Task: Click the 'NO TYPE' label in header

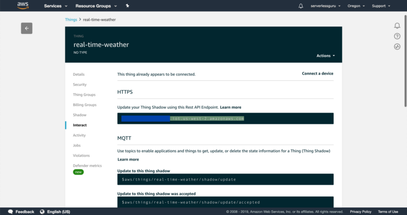Action: (x=80, y=52)
